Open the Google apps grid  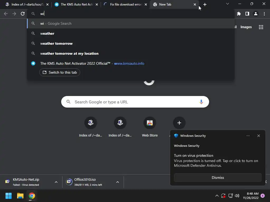(261, 27)
